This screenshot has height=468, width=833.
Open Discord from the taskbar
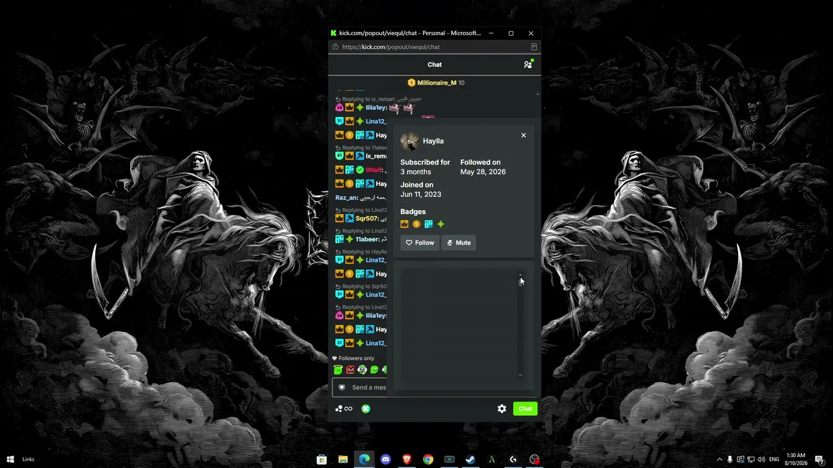coord(385,460)
